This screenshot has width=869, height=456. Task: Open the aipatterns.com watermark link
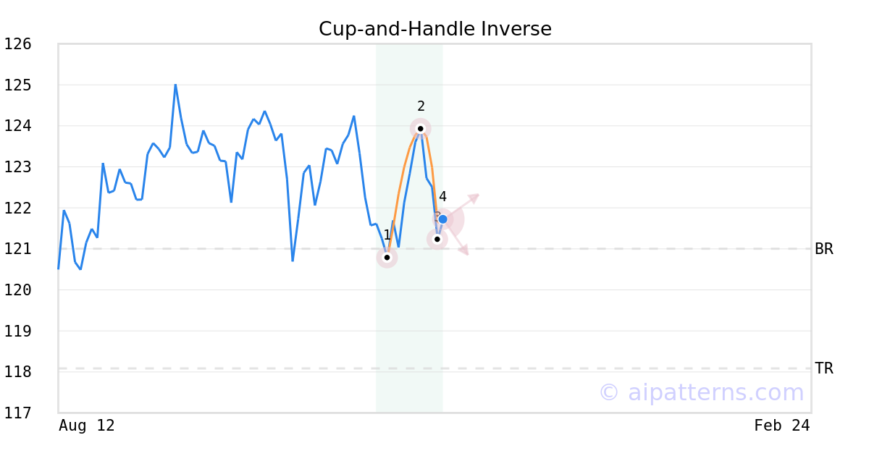click(701, 392)
